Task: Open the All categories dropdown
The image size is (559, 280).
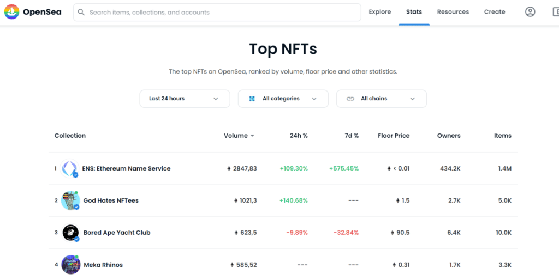Action: point(283,99)
